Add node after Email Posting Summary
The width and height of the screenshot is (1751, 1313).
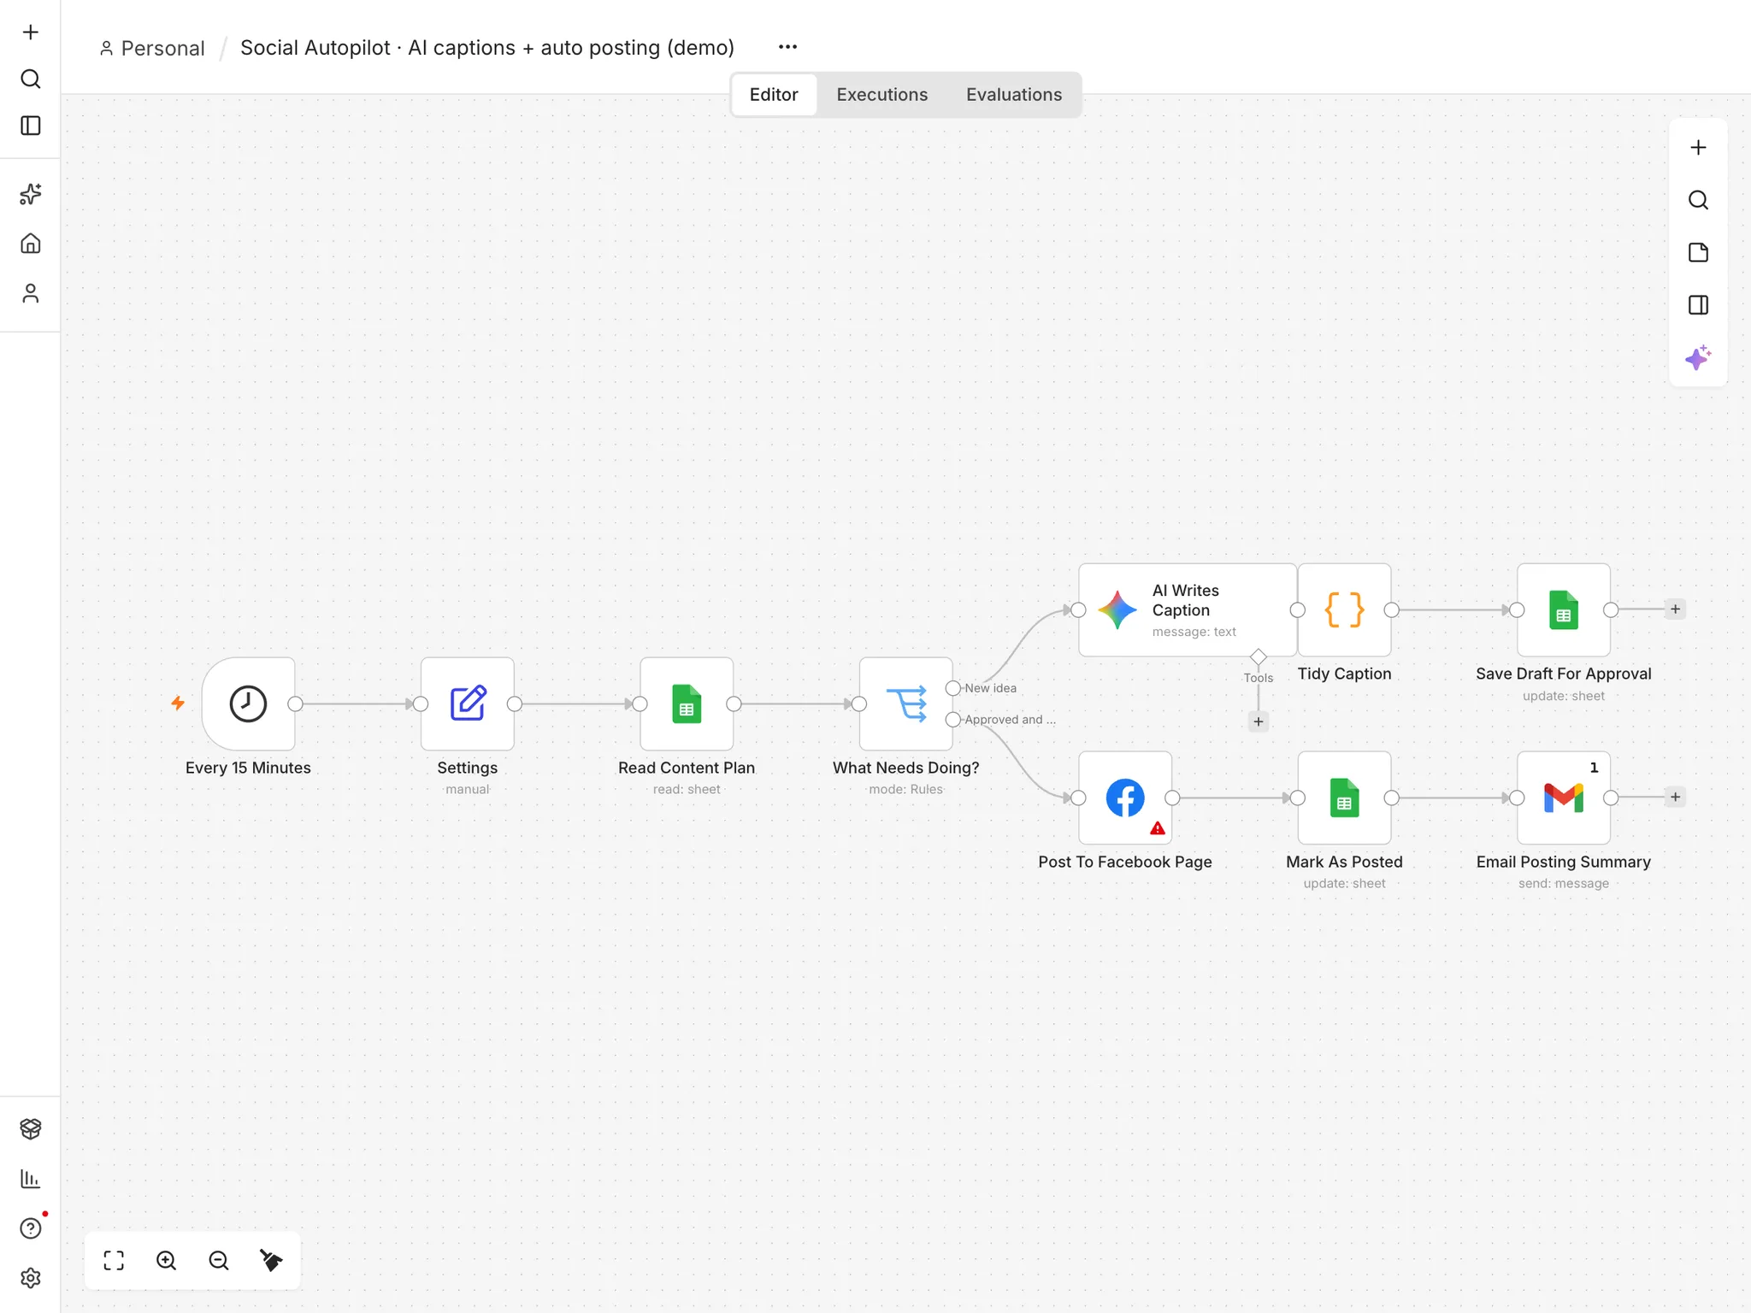pyautogui.click(x=1675, y=798)
